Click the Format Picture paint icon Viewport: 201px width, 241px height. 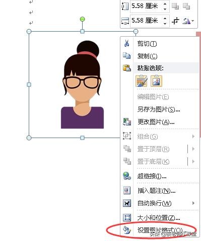pos(126,230)
